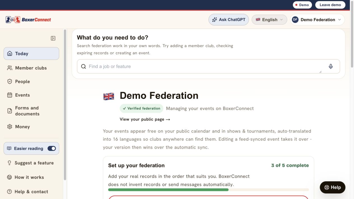Click the 'What do you need to do?' heading

pos(112,37)
